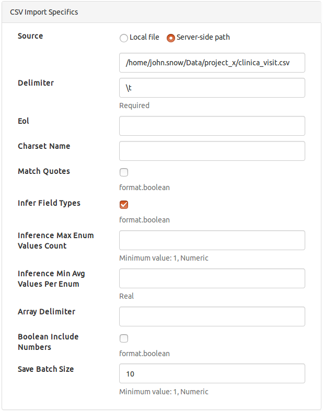Click the Array Delimiter label text
Viewport: 323px width, 411px height.
pyautogui.click(x=47, y=312)
